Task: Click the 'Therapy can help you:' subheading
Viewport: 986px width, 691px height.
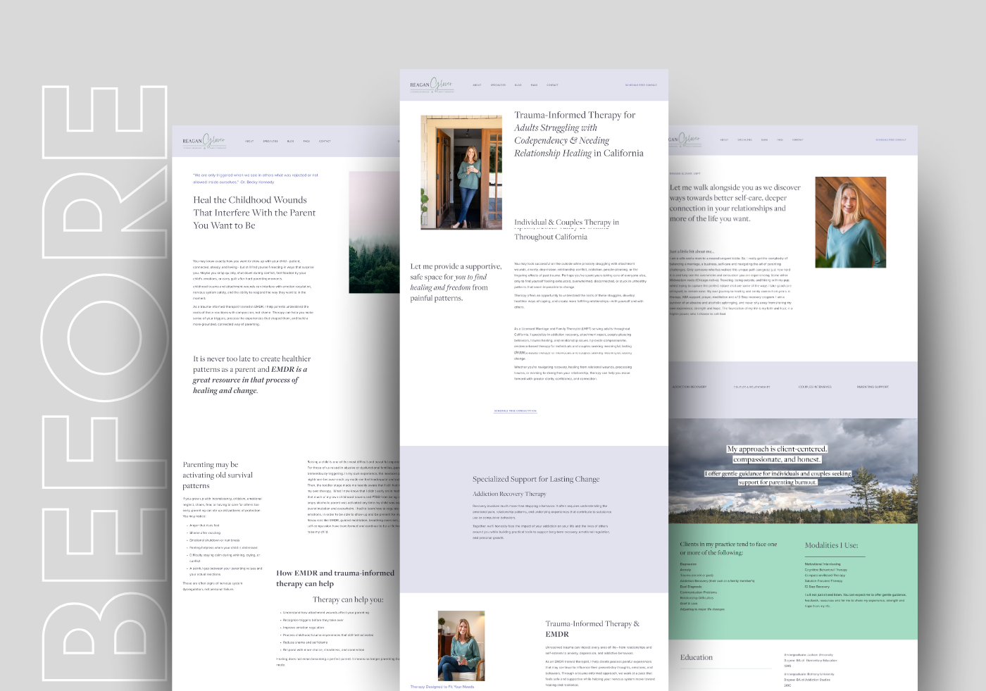Action: [x=348, y=599]
